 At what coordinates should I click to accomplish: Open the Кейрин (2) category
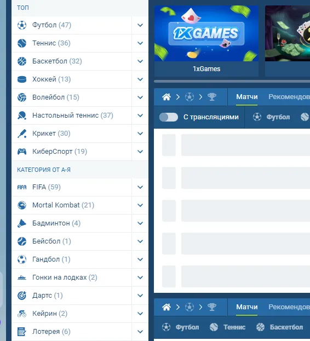click(72, 314)
